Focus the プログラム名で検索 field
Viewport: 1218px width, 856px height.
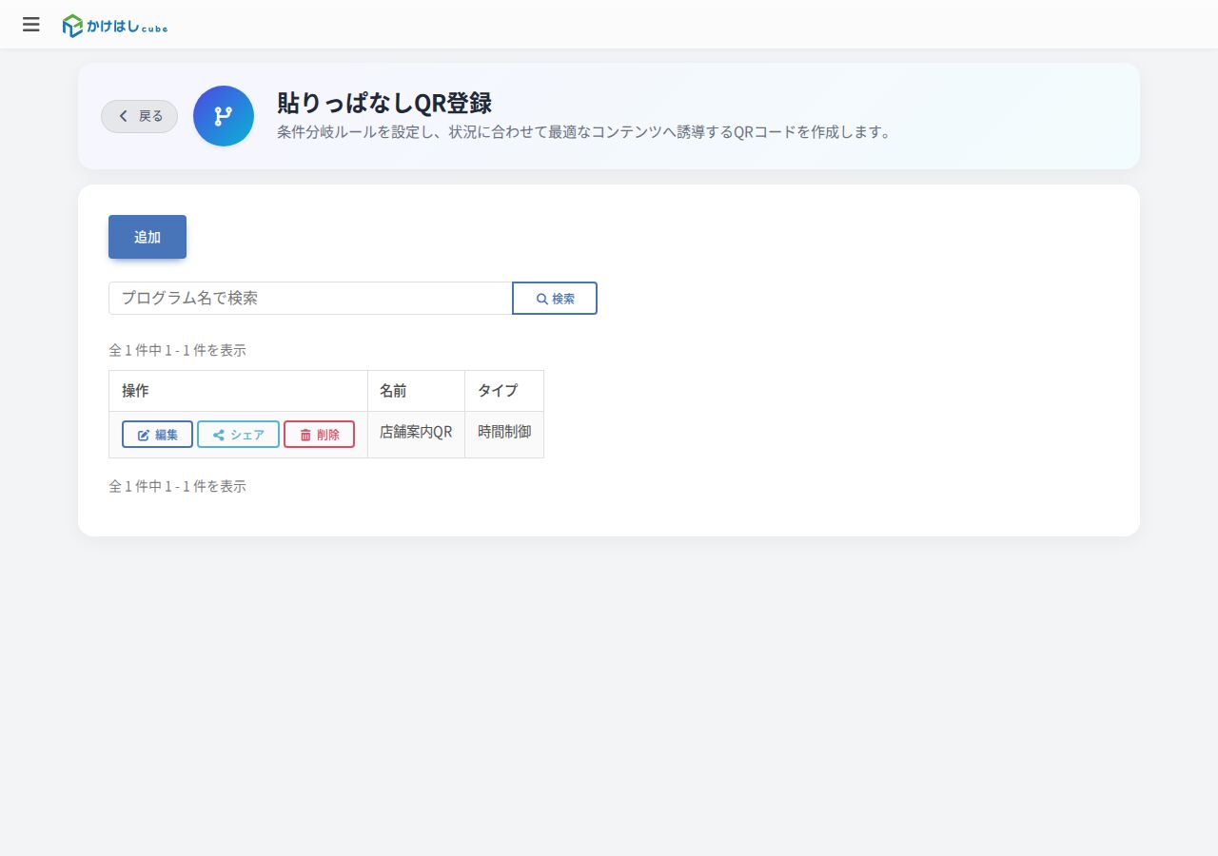[310, 298]
